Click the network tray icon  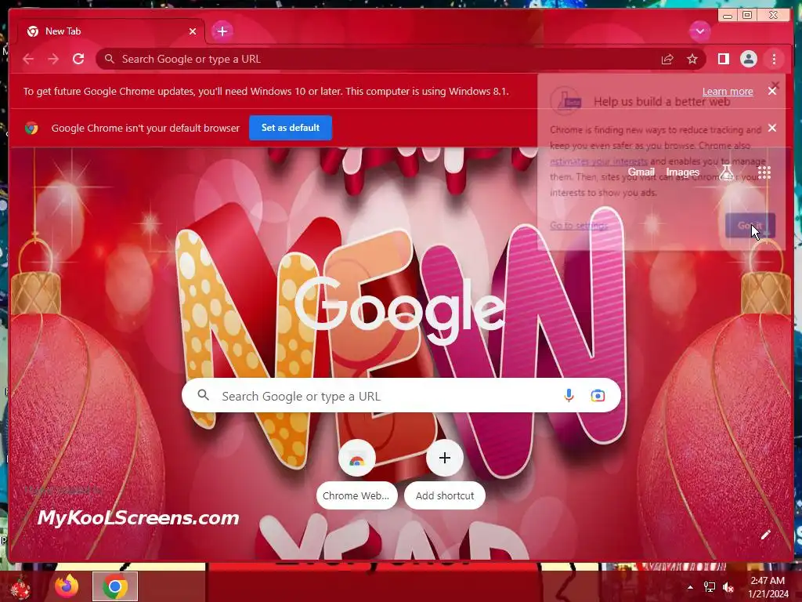tap(710, 588)
